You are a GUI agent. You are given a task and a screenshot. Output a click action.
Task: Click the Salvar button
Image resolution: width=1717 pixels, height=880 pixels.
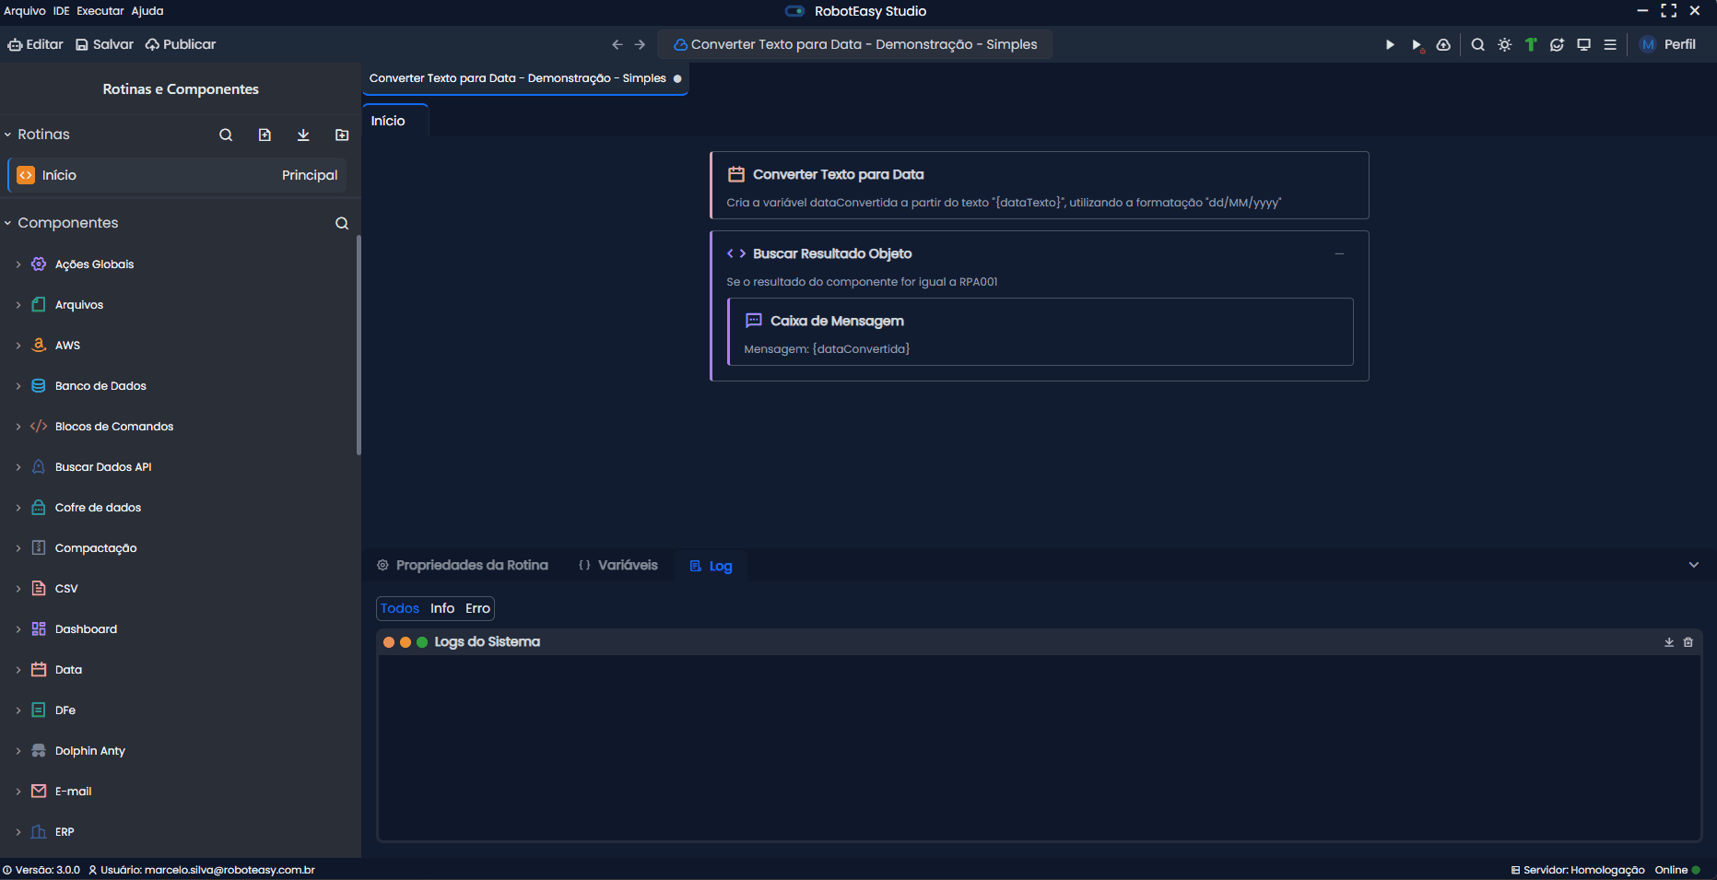[104, 44]
